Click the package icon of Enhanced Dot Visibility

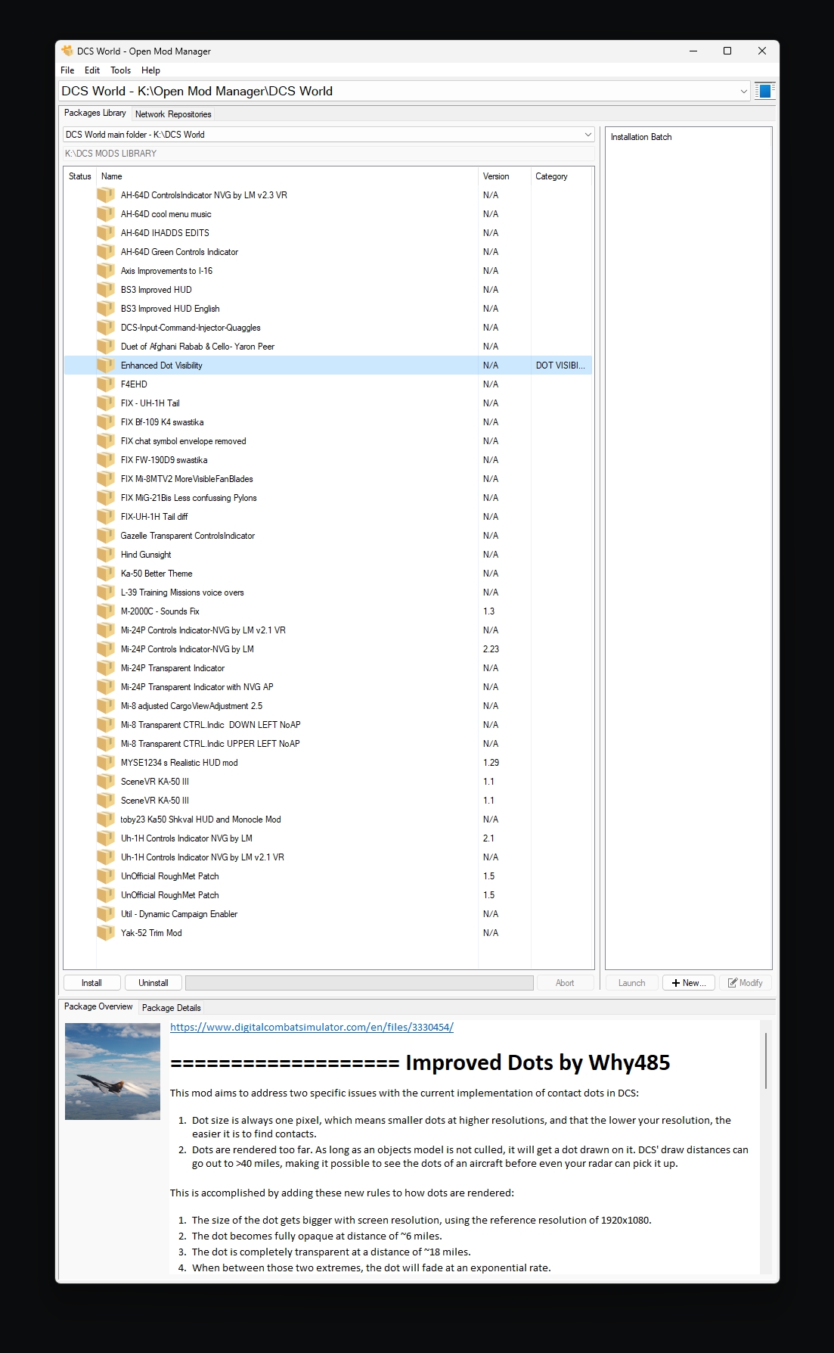(x=106, y=365)
